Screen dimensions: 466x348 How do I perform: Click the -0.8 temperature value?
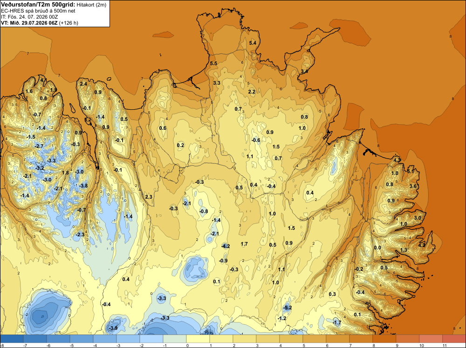[x=204, y=212]
